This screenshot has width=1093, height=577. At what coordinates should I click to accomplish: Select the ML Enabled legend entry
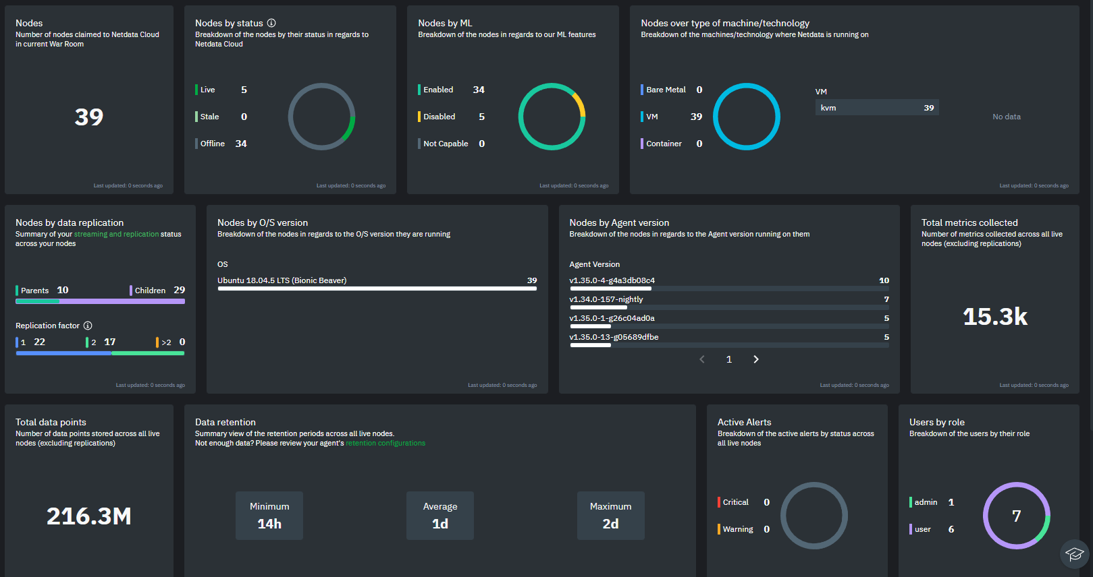[x=452, y=90]
